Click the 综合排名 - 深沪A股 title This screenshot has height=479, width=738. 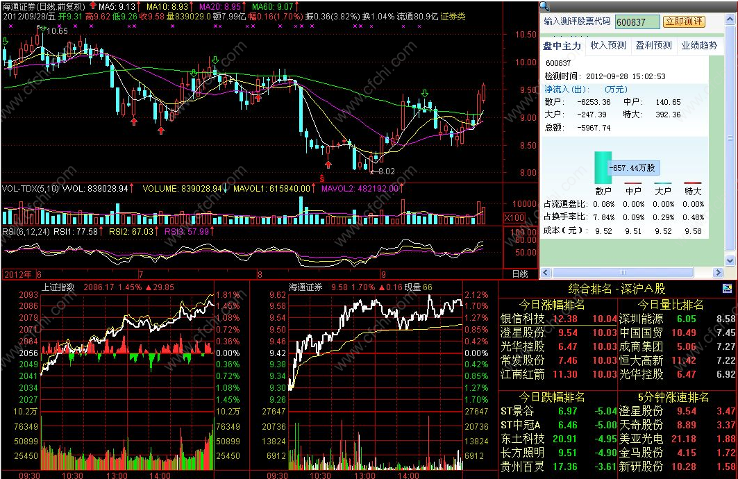(617, 289)
